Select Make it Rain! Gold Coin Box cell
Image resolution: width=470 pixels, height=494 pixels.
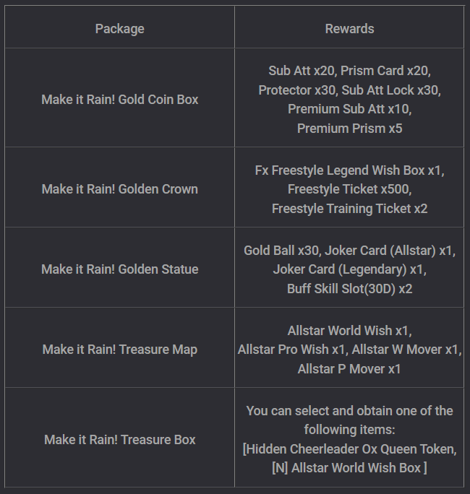[x=119, y=99]
